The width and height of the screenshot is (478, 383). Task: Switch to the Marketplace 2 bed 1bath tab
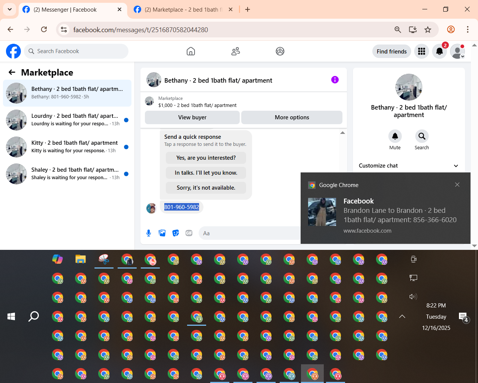(x=183, y=10)
